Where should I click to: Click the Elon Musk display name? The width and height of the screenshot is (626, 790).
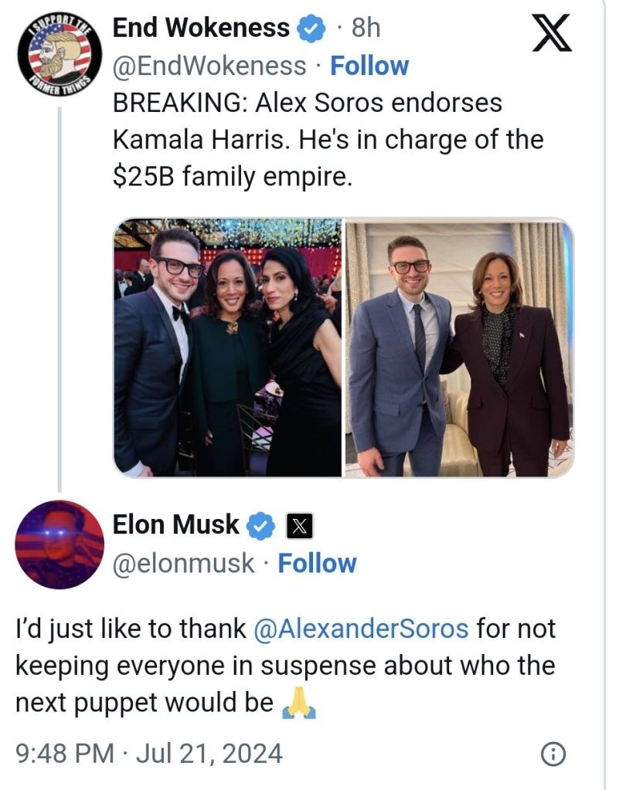click(x=176, y=525)
